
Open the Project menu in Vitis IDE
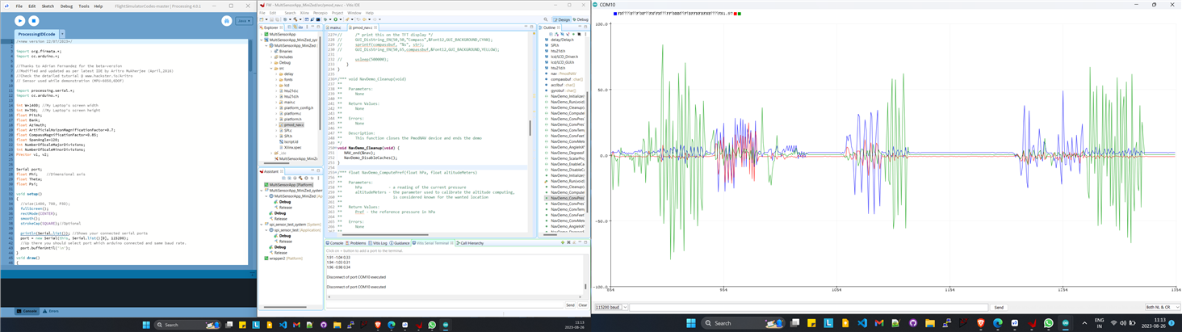tap(337, 13)
